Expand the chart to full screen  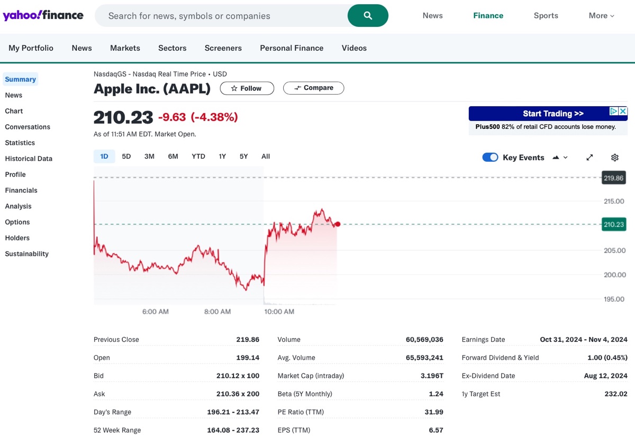(589, 157)
